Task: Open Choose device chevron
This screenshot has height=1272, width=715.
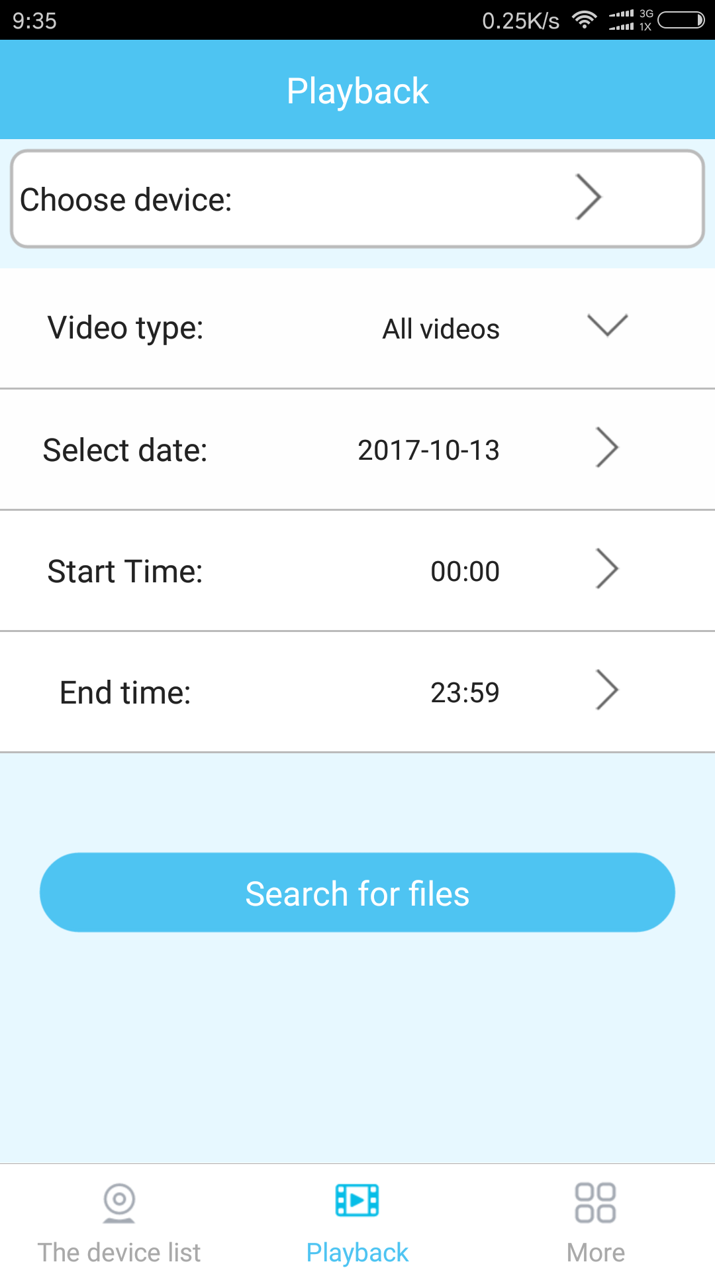Action: point(588,197)
